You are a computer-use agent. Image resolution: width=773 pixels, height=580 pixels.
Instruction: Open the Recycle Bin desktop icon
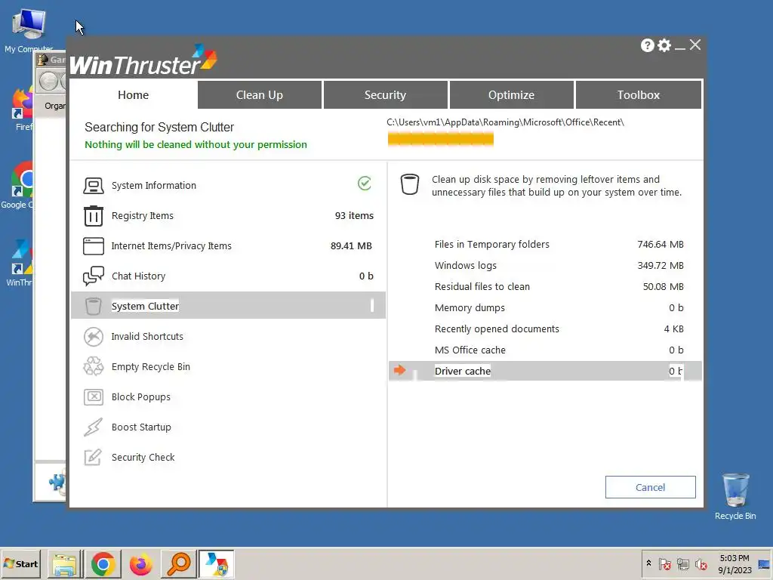click(735, 496)
